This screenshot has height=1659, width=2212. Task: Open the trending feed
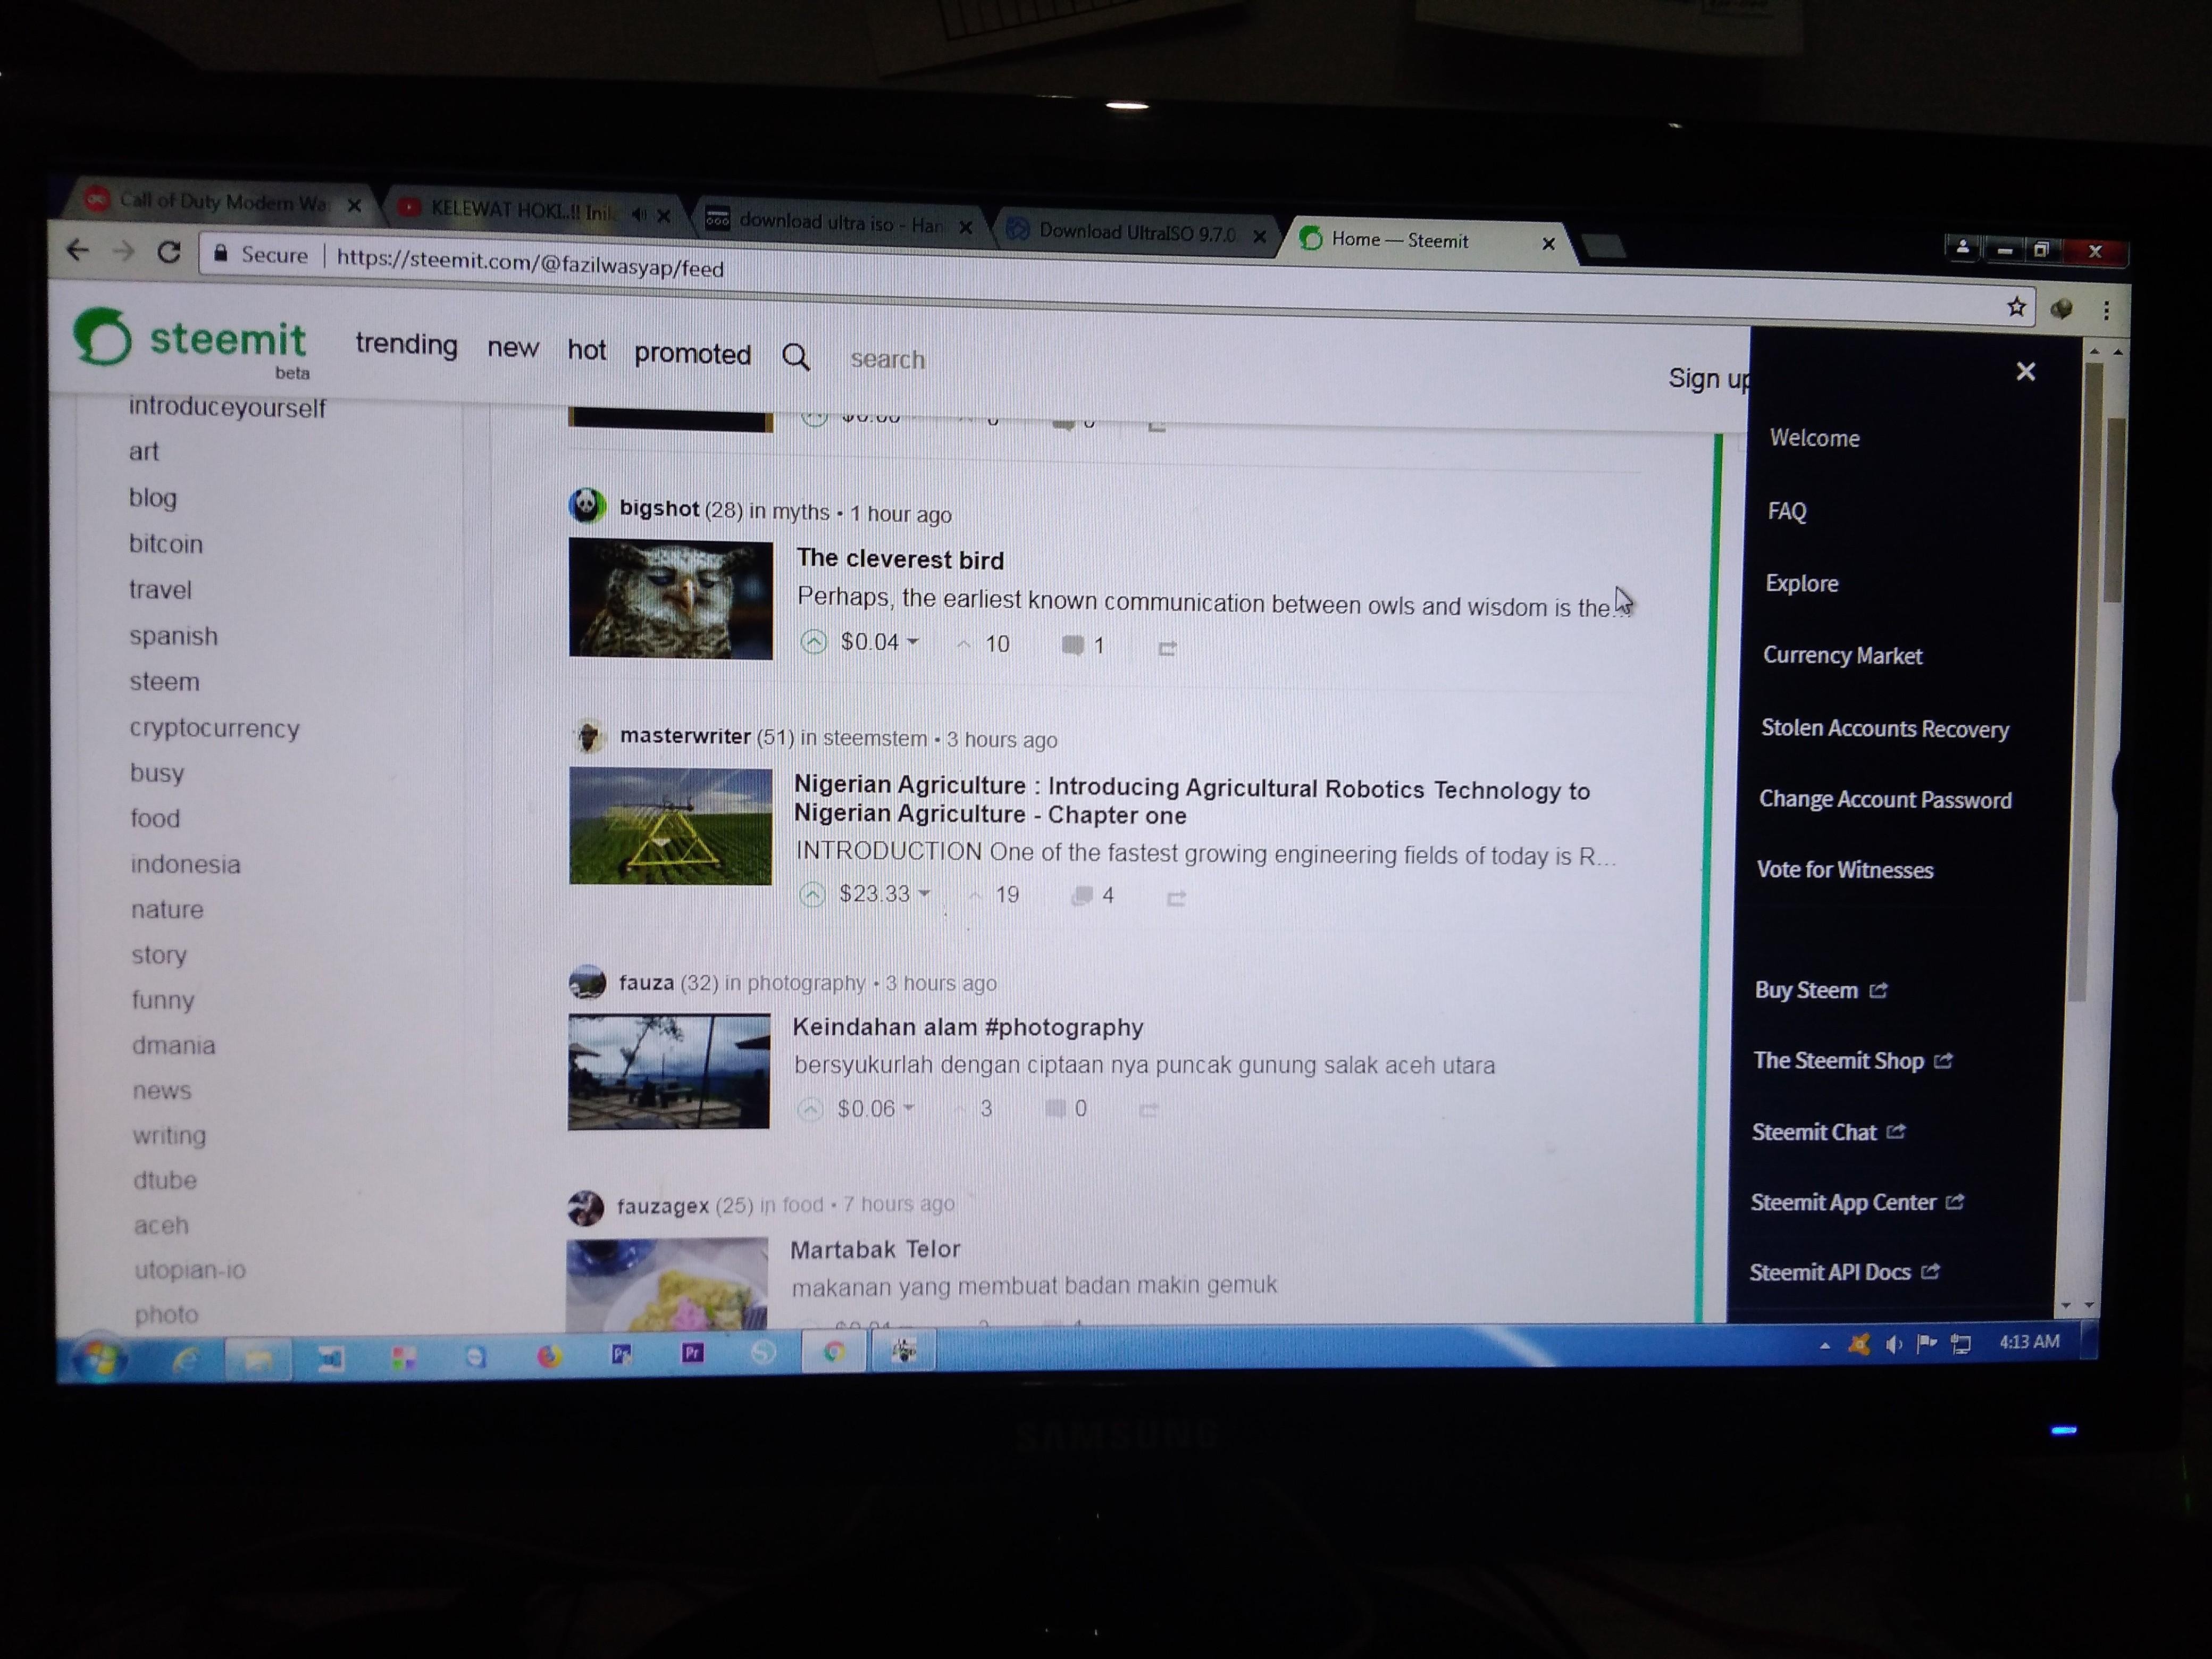[x=406, y=344]
